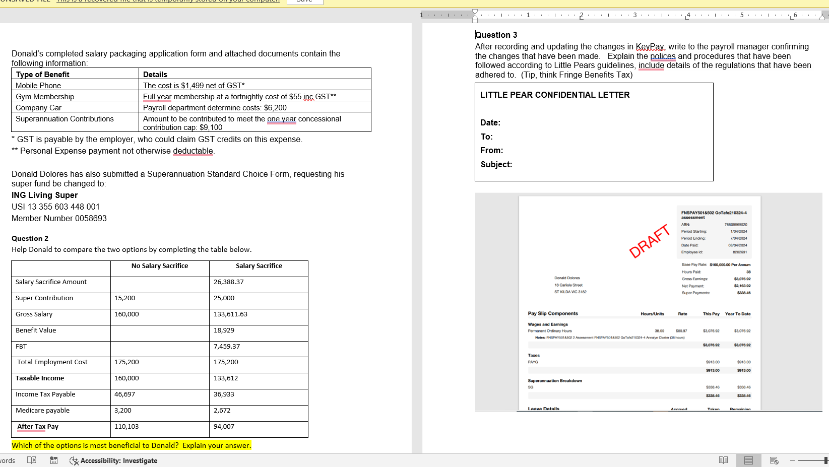Click the "Date:" line in the letter
Image resolution: width=829 pixels, height=467 pixels.
coord(490,122)
